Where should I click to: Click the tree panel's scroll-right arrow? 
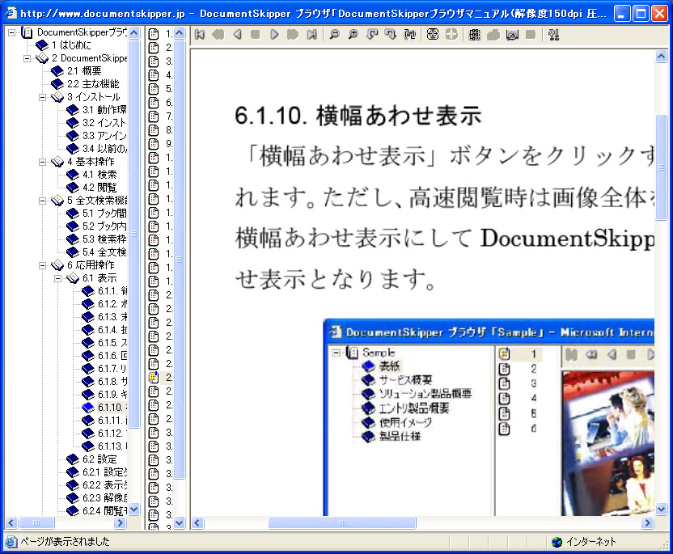tap(121, 522)
